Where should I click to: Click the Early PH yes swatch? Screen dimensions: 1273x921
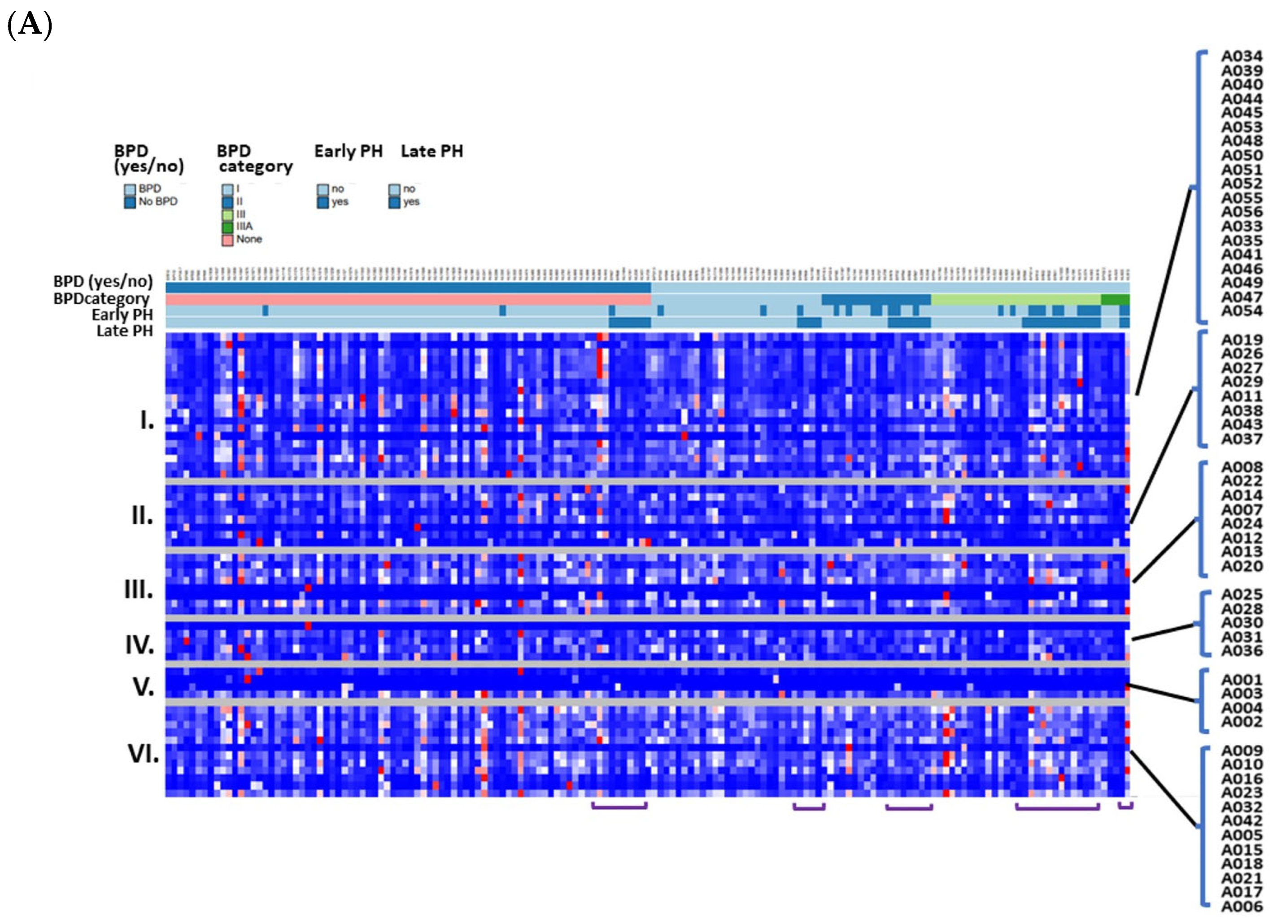click(x=323, y=202)
